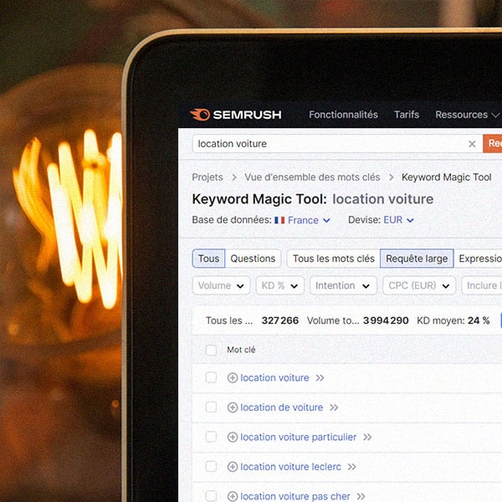Viewport: 502px width, 502px height.
Task: Click the 'Mot clé' column header
Action: (x=241, y=350)
